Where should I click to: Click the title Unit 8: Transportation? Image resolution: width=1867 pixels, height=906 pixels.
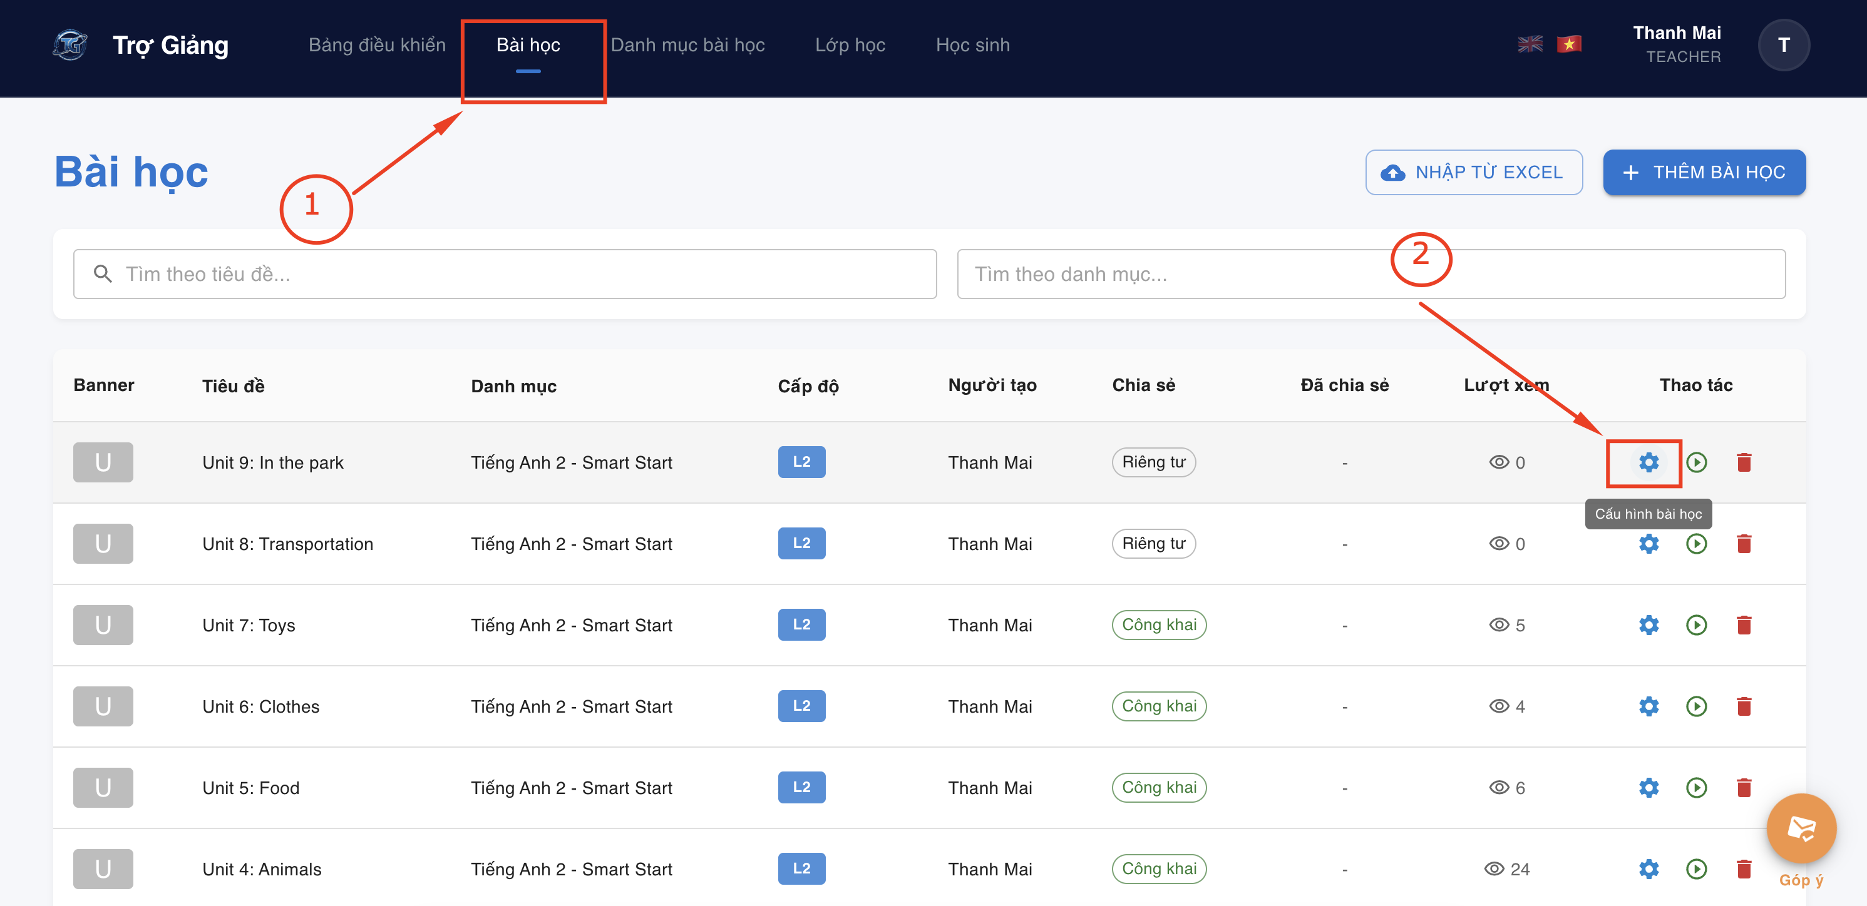(x=288, y=544)
